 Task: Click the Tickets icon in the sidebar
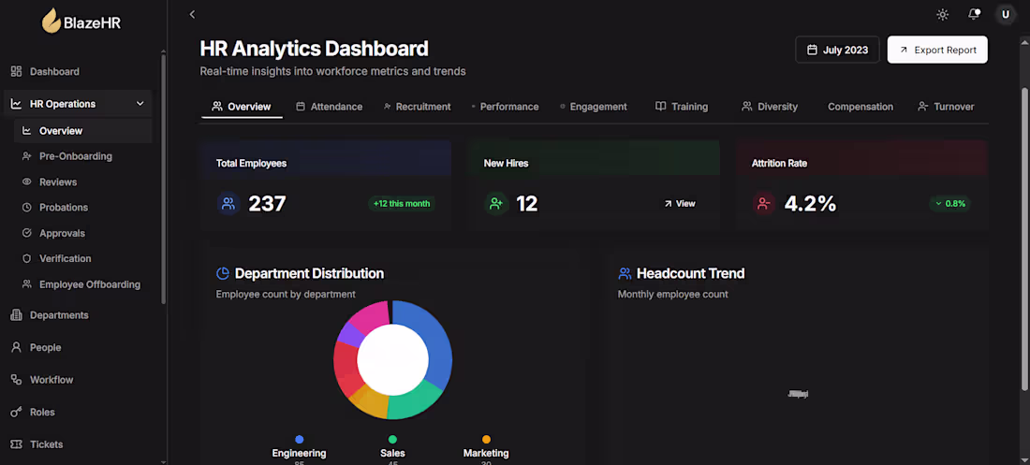[17, 444]
